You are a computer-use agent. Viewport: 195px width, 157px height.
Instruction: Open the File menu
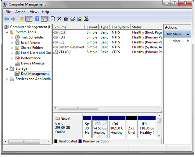pos(8,12)
